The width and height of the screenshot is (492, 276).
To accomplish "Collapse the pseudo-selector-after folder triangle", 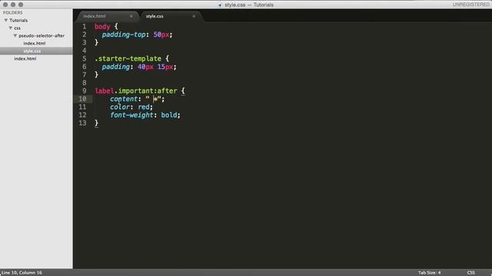I will [x=15, y=36].
